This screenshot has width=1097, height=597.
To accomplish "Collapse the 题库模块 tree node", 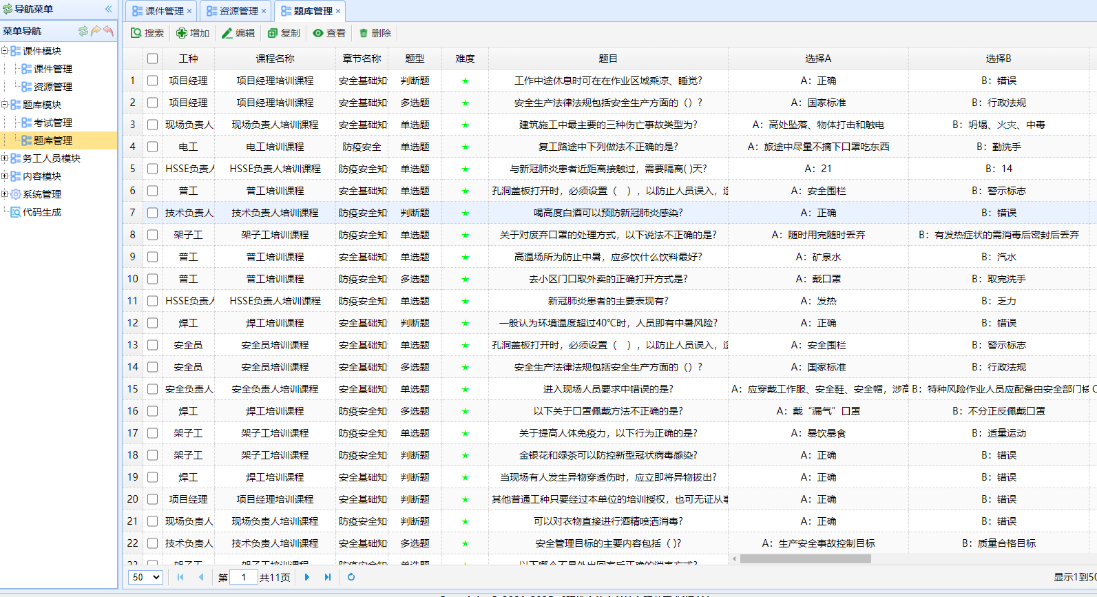I will [5, 104].
